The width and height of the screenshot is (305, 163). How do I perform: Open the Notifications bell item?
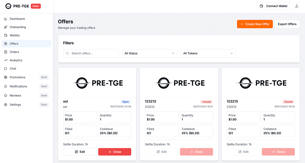18,86
